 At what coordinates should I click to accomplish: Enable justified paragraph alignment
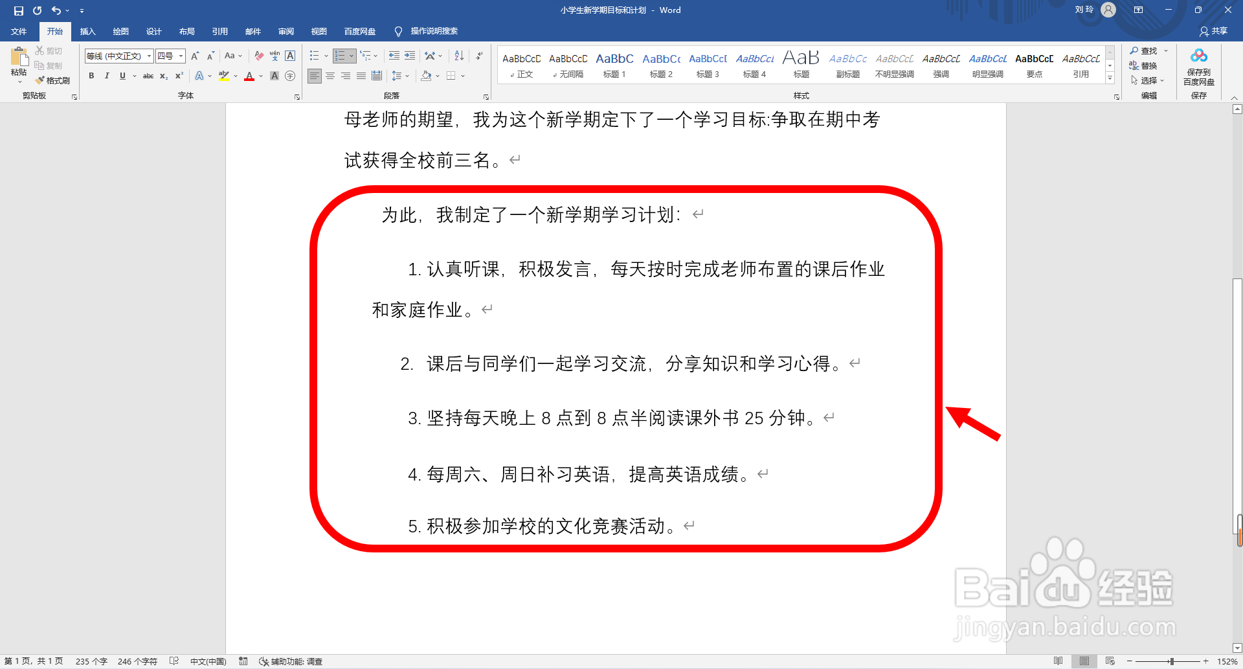[x=361, y=76]
